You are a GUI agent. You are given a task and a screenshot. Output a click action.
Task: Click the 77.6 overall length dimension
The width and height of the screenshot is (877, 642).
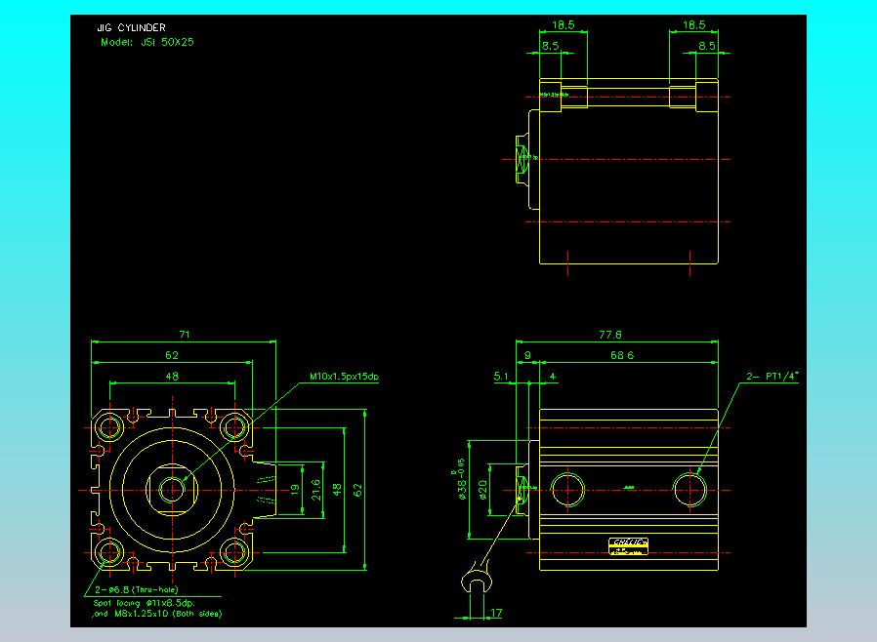(610, 334)
